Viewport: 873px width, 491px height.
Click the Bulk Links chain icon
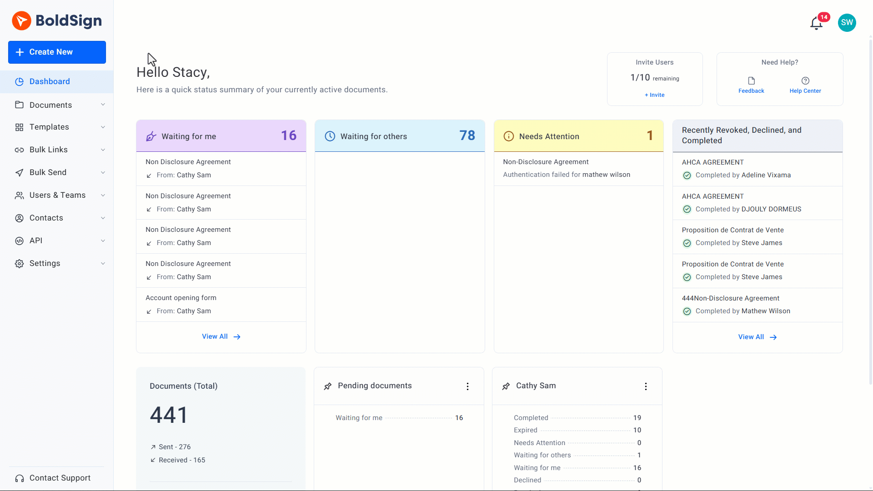click(19, 150)
